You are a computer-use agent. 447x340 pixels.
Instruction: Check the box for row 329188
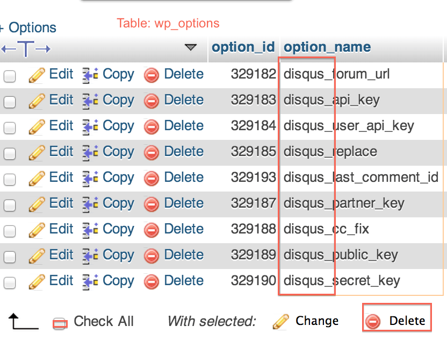pyautogui.click(x=10, y=231)
